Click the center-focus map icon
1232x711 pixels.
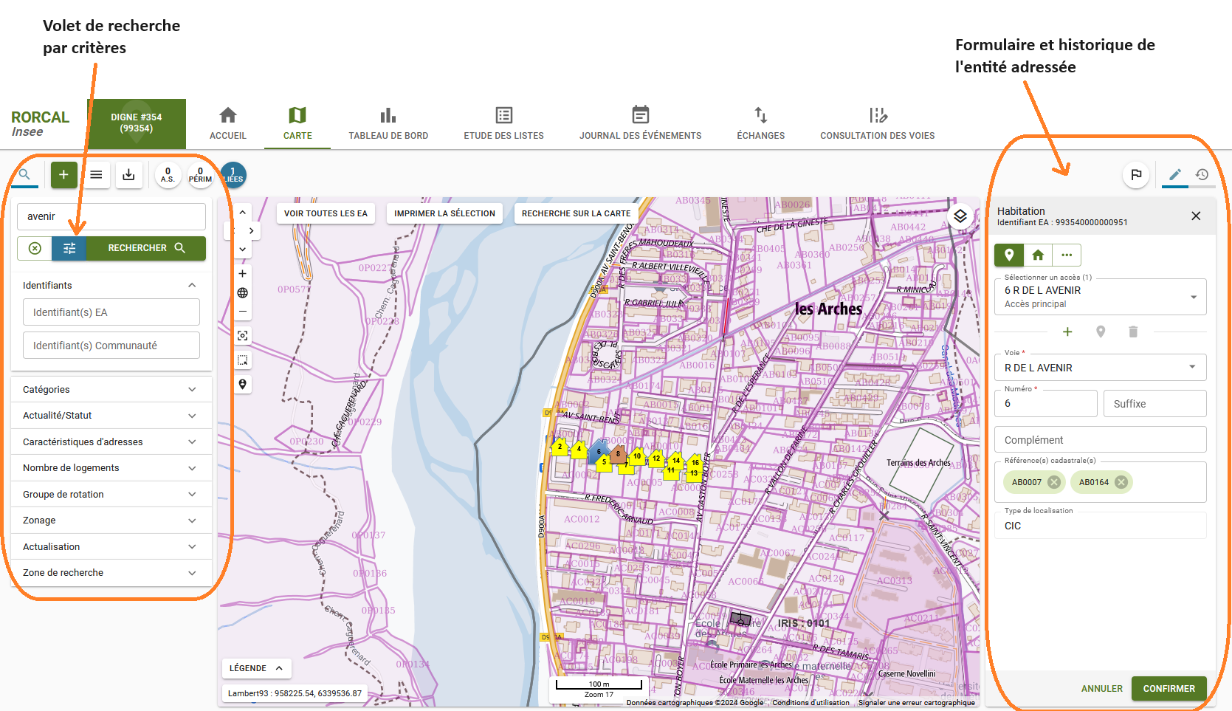[242, 336]
